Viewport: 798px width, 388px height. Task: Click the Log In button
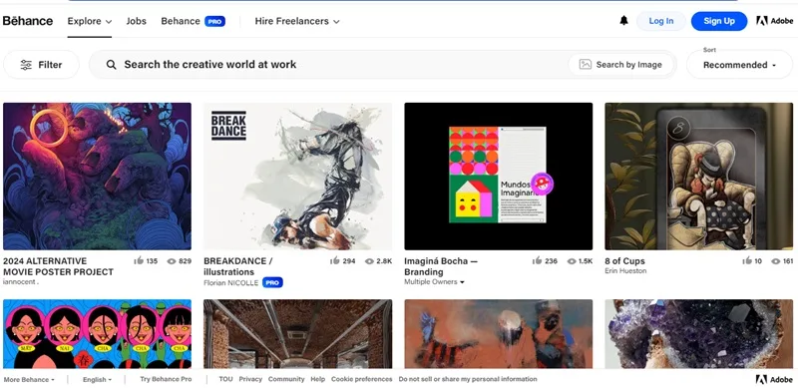coord(661,21)
